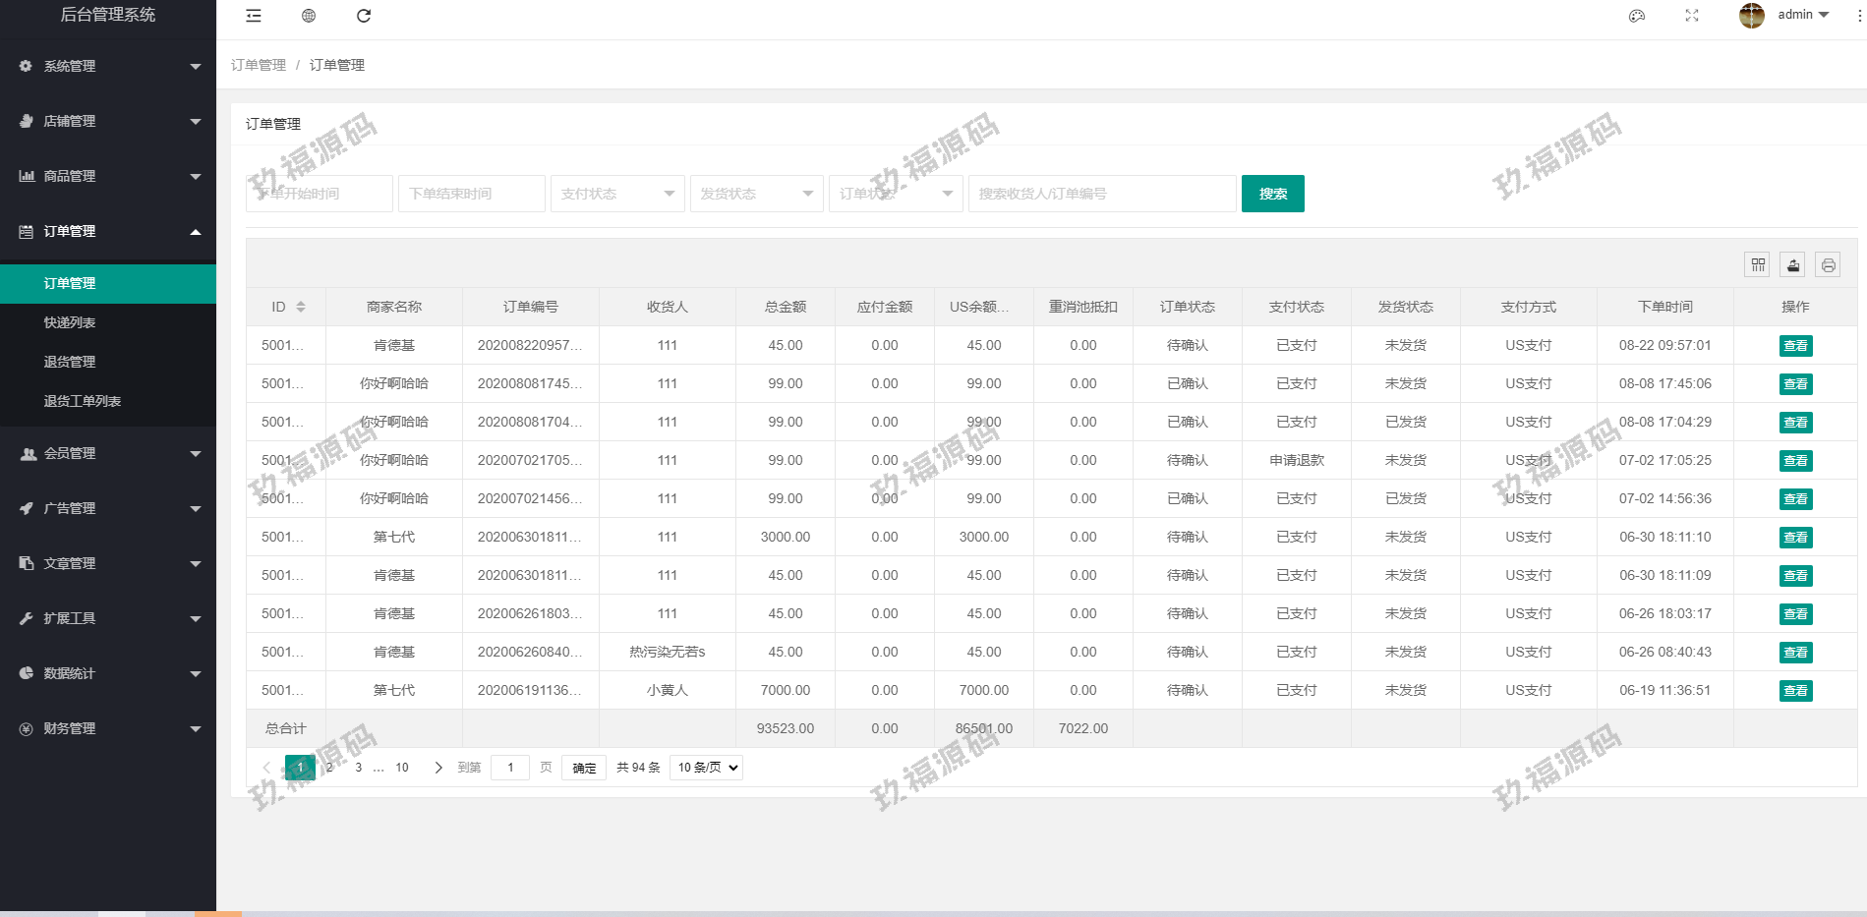Image resolution: width=1867 pixels, height=917 pixels.
Task: Click the print table icon
Action: (x=1828, y=264)
